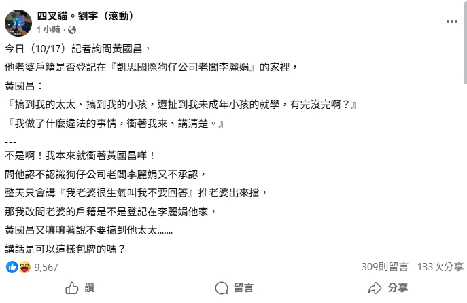The width and height of the screenshot is (467, 303).
Task: View the 133次分享 shares list
Action: tap(438, 267)
